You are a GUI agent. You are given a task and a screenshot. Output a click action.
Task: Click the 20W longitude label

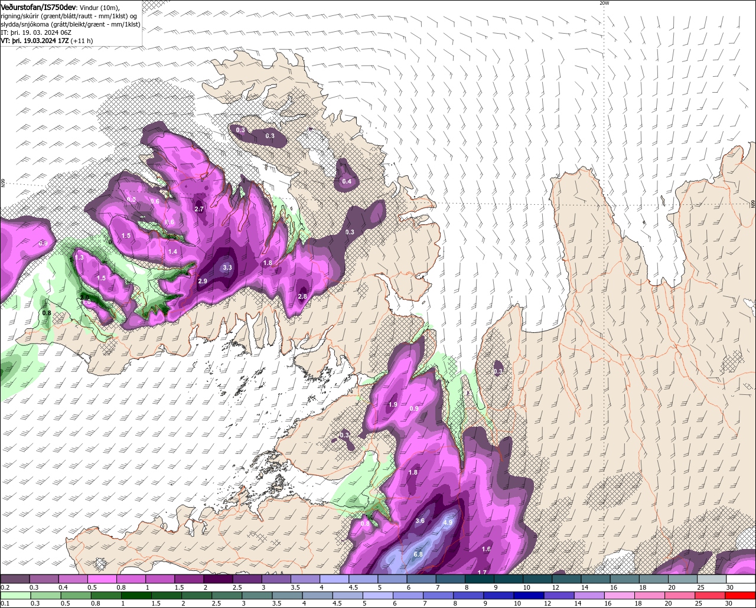pos(604,3)
